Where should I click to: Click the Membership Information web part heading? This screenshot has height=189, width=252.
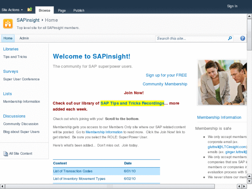coord(219,118)
